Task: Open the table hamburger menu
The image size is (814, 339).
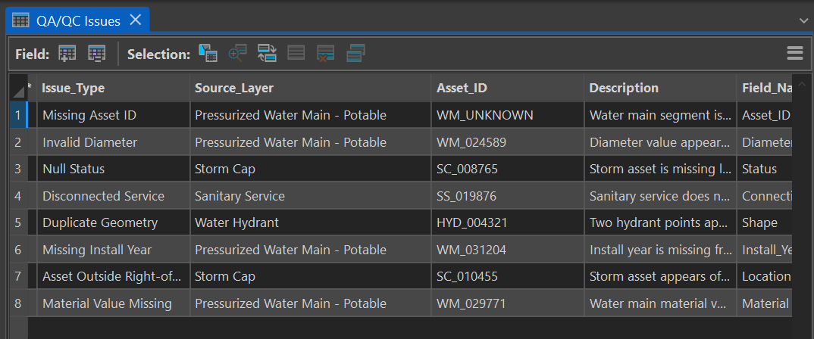Action: [x=795, y=54]
